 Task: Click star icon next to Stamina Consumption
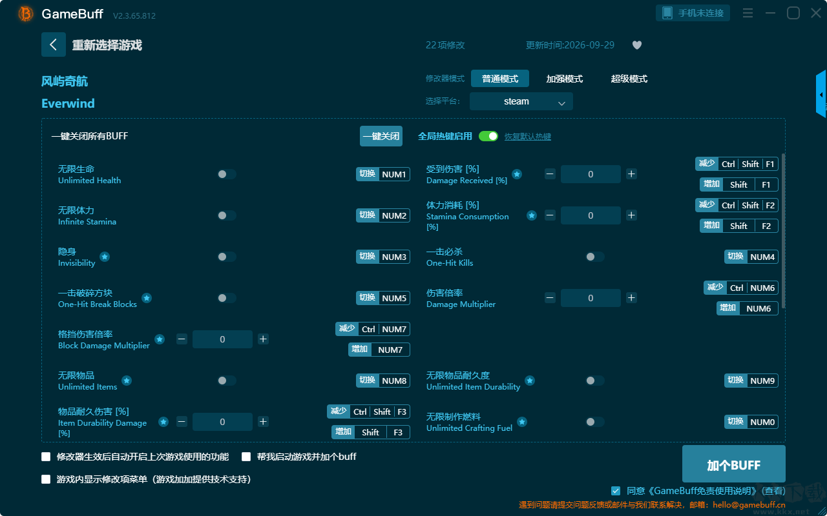point(531,215)
